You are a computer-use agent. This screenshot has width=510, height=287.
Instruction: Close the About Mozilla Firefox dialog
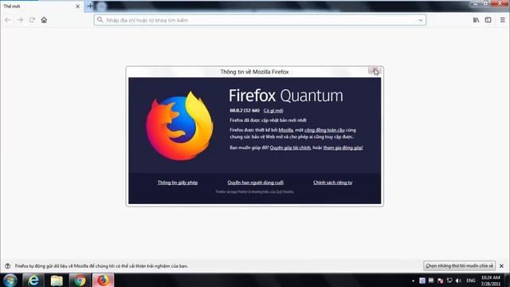point(375,71)
